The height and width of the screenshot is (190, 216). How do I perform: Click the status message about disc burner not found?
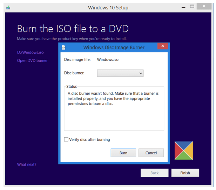[113, 98]
